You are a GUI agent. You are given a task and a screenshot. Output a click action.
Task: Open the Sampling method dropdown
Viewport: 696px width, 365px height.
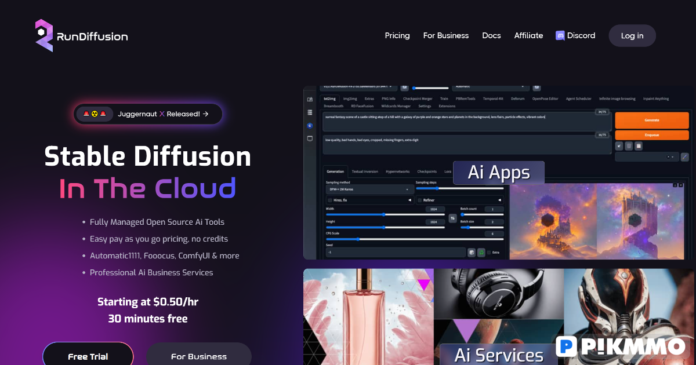click(370, 189)
